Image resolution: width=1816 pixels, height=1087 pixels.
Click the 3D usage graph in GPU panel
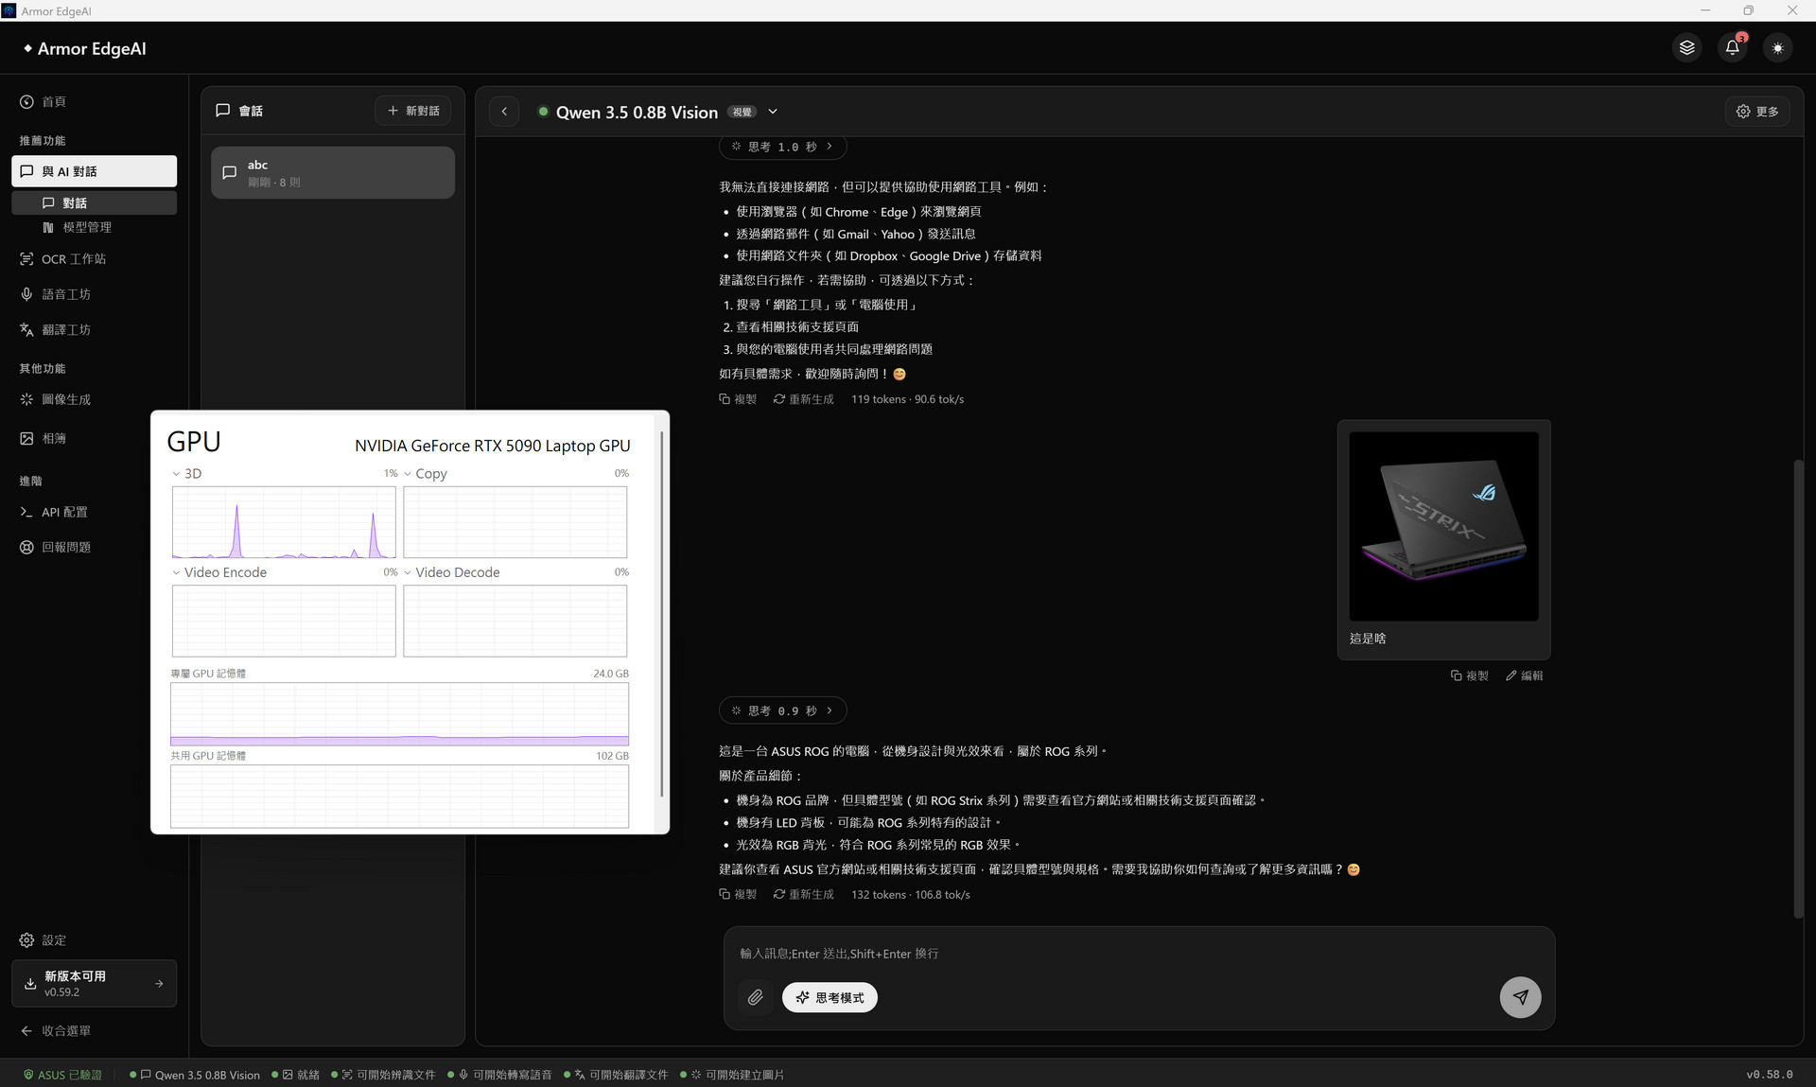[x=284, y=522]
